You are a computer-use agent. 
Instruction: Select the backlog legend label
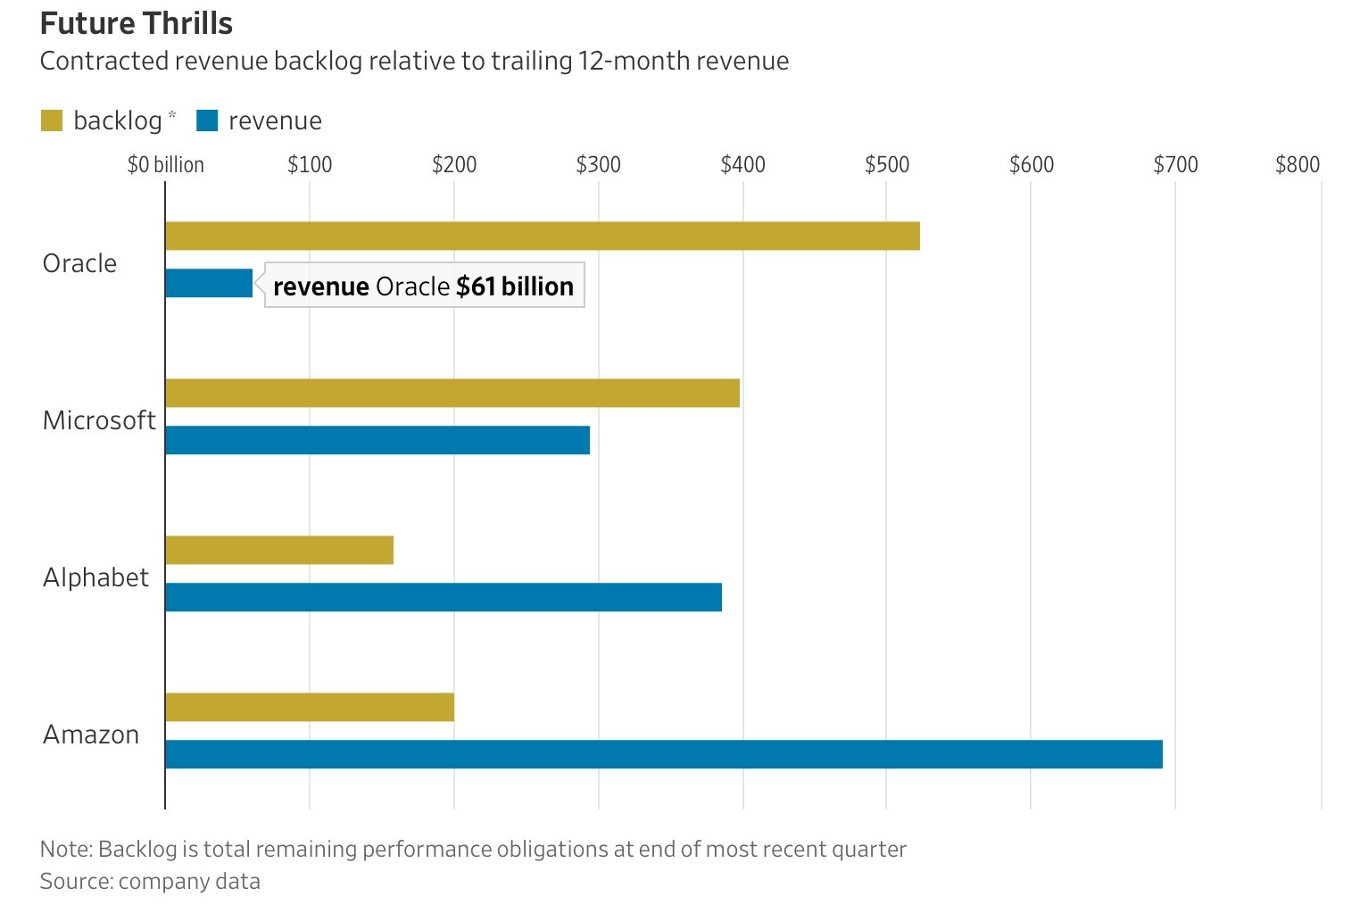pos(117,120)
